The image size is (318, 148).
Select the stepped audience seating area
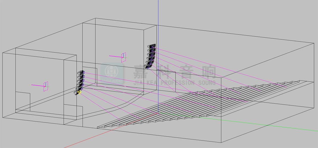[202, 103]
